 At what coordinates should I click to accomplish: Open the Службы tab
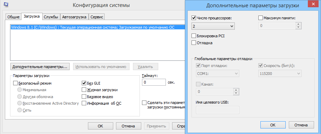51,17
